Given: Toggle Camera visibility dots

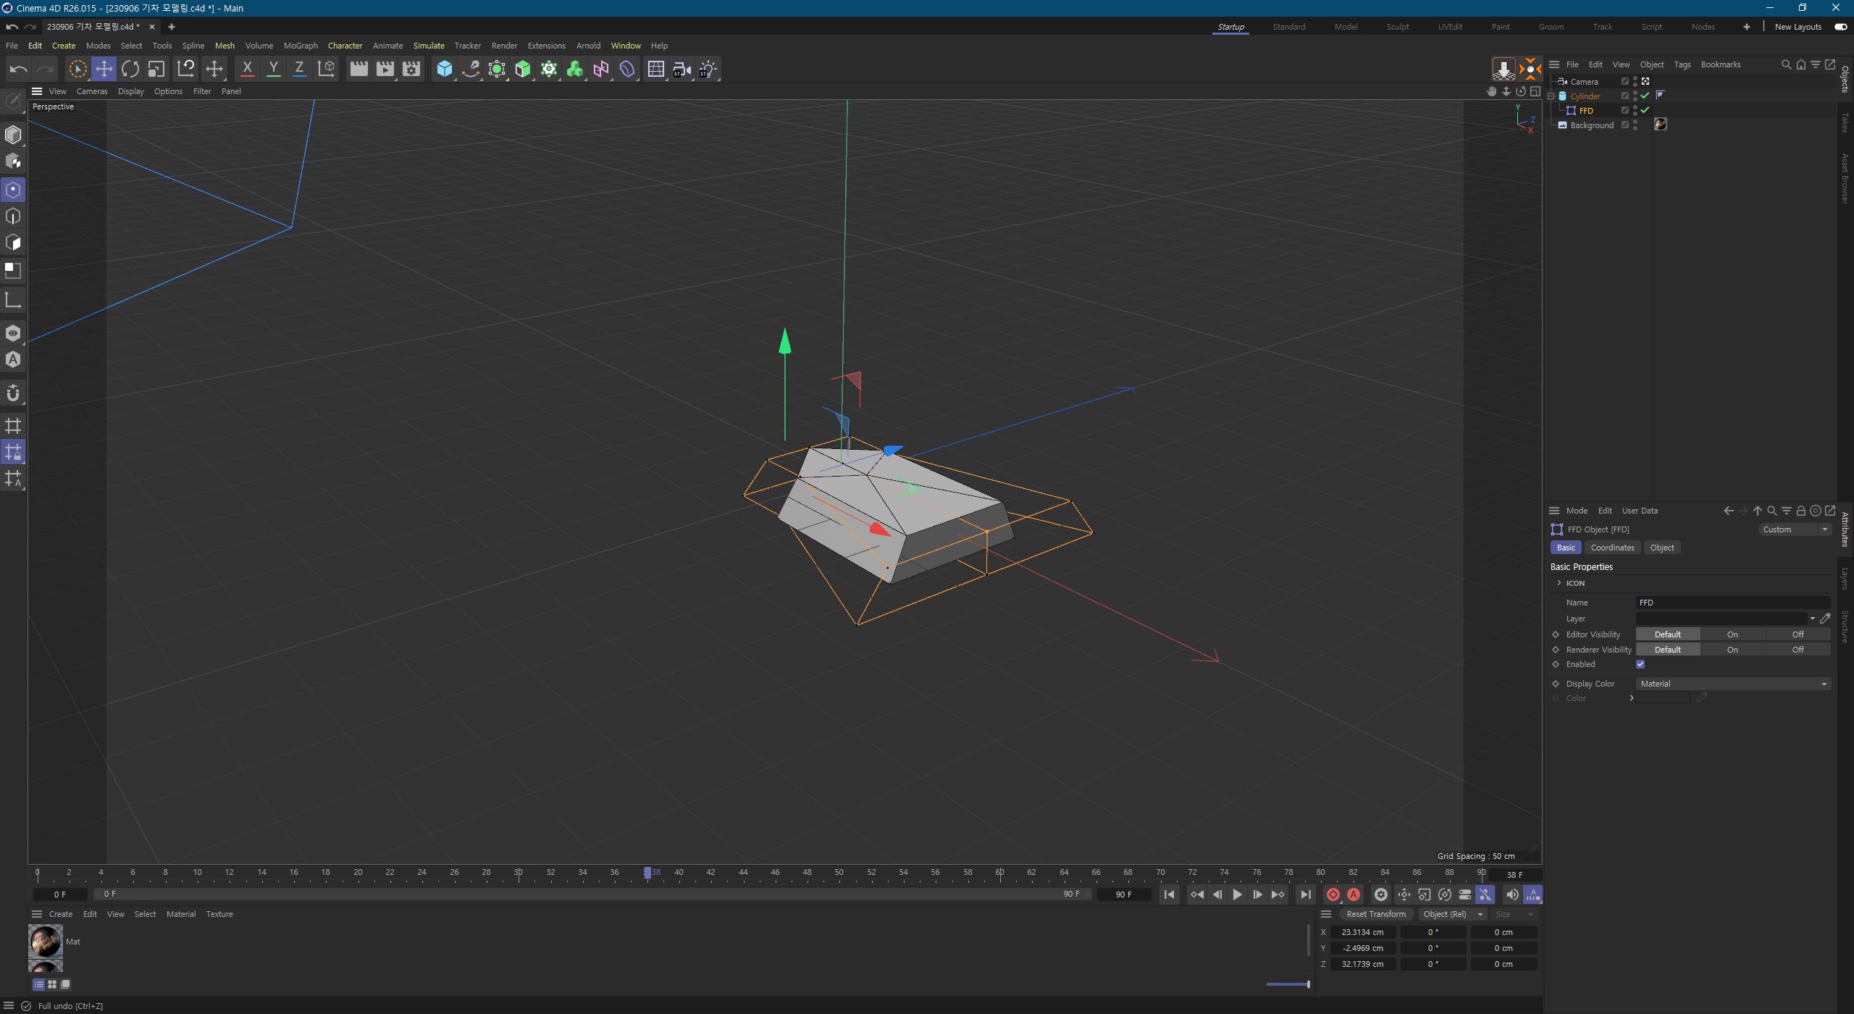Looking at the screenshot, I should (x=1635, y=81).
